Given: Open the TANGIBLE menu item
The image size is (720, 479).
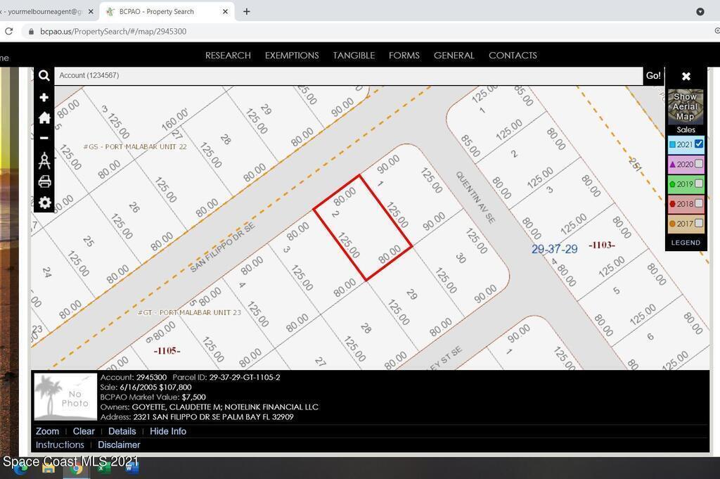Looking at the screenshot, I should click(354, 55).
